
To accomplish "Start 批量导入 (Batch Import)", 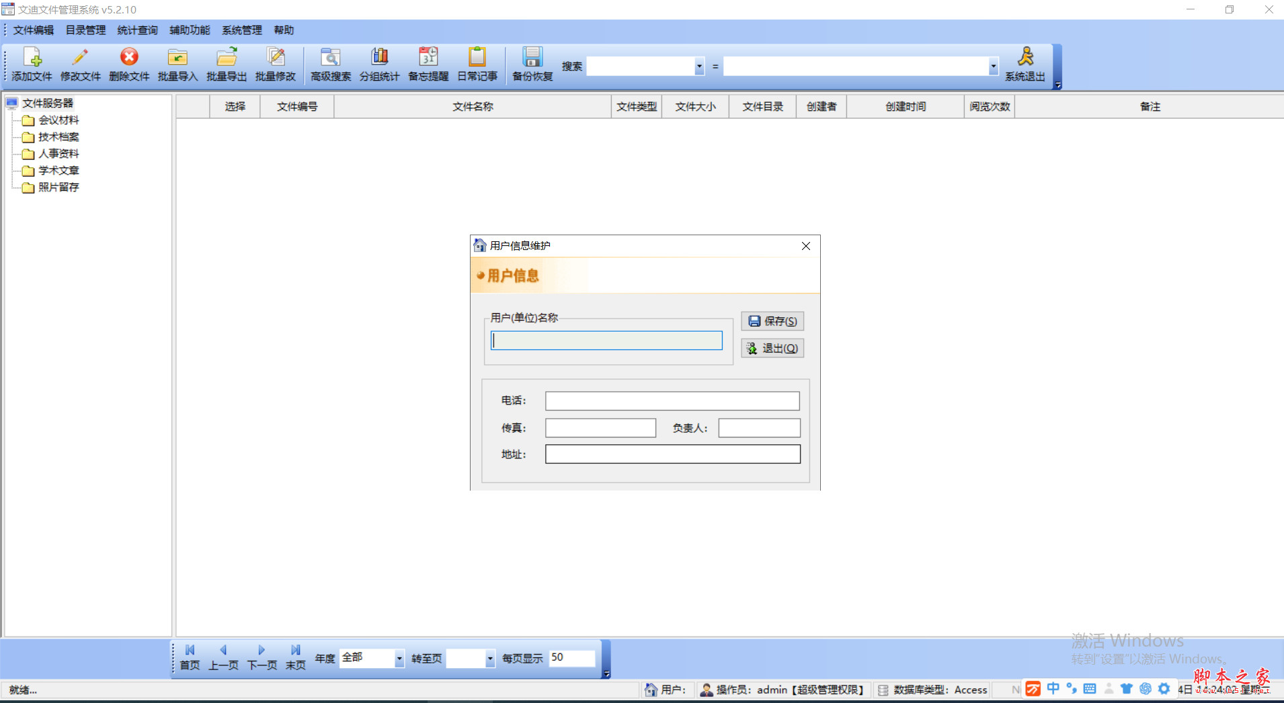I will pos(177,64).
